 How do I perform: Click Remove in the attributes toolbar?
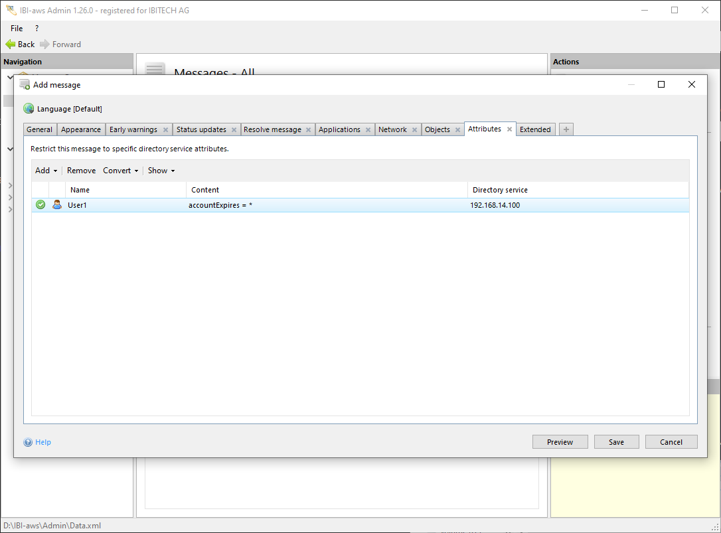pyautogui.click(x=81, y=171)
